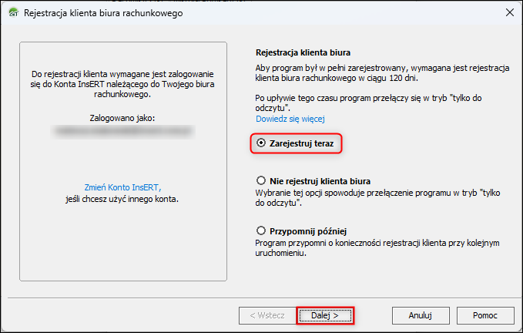Click the text requiring Konto InsERT login
This screenshot has height=333, width=523.
point(122,84)
